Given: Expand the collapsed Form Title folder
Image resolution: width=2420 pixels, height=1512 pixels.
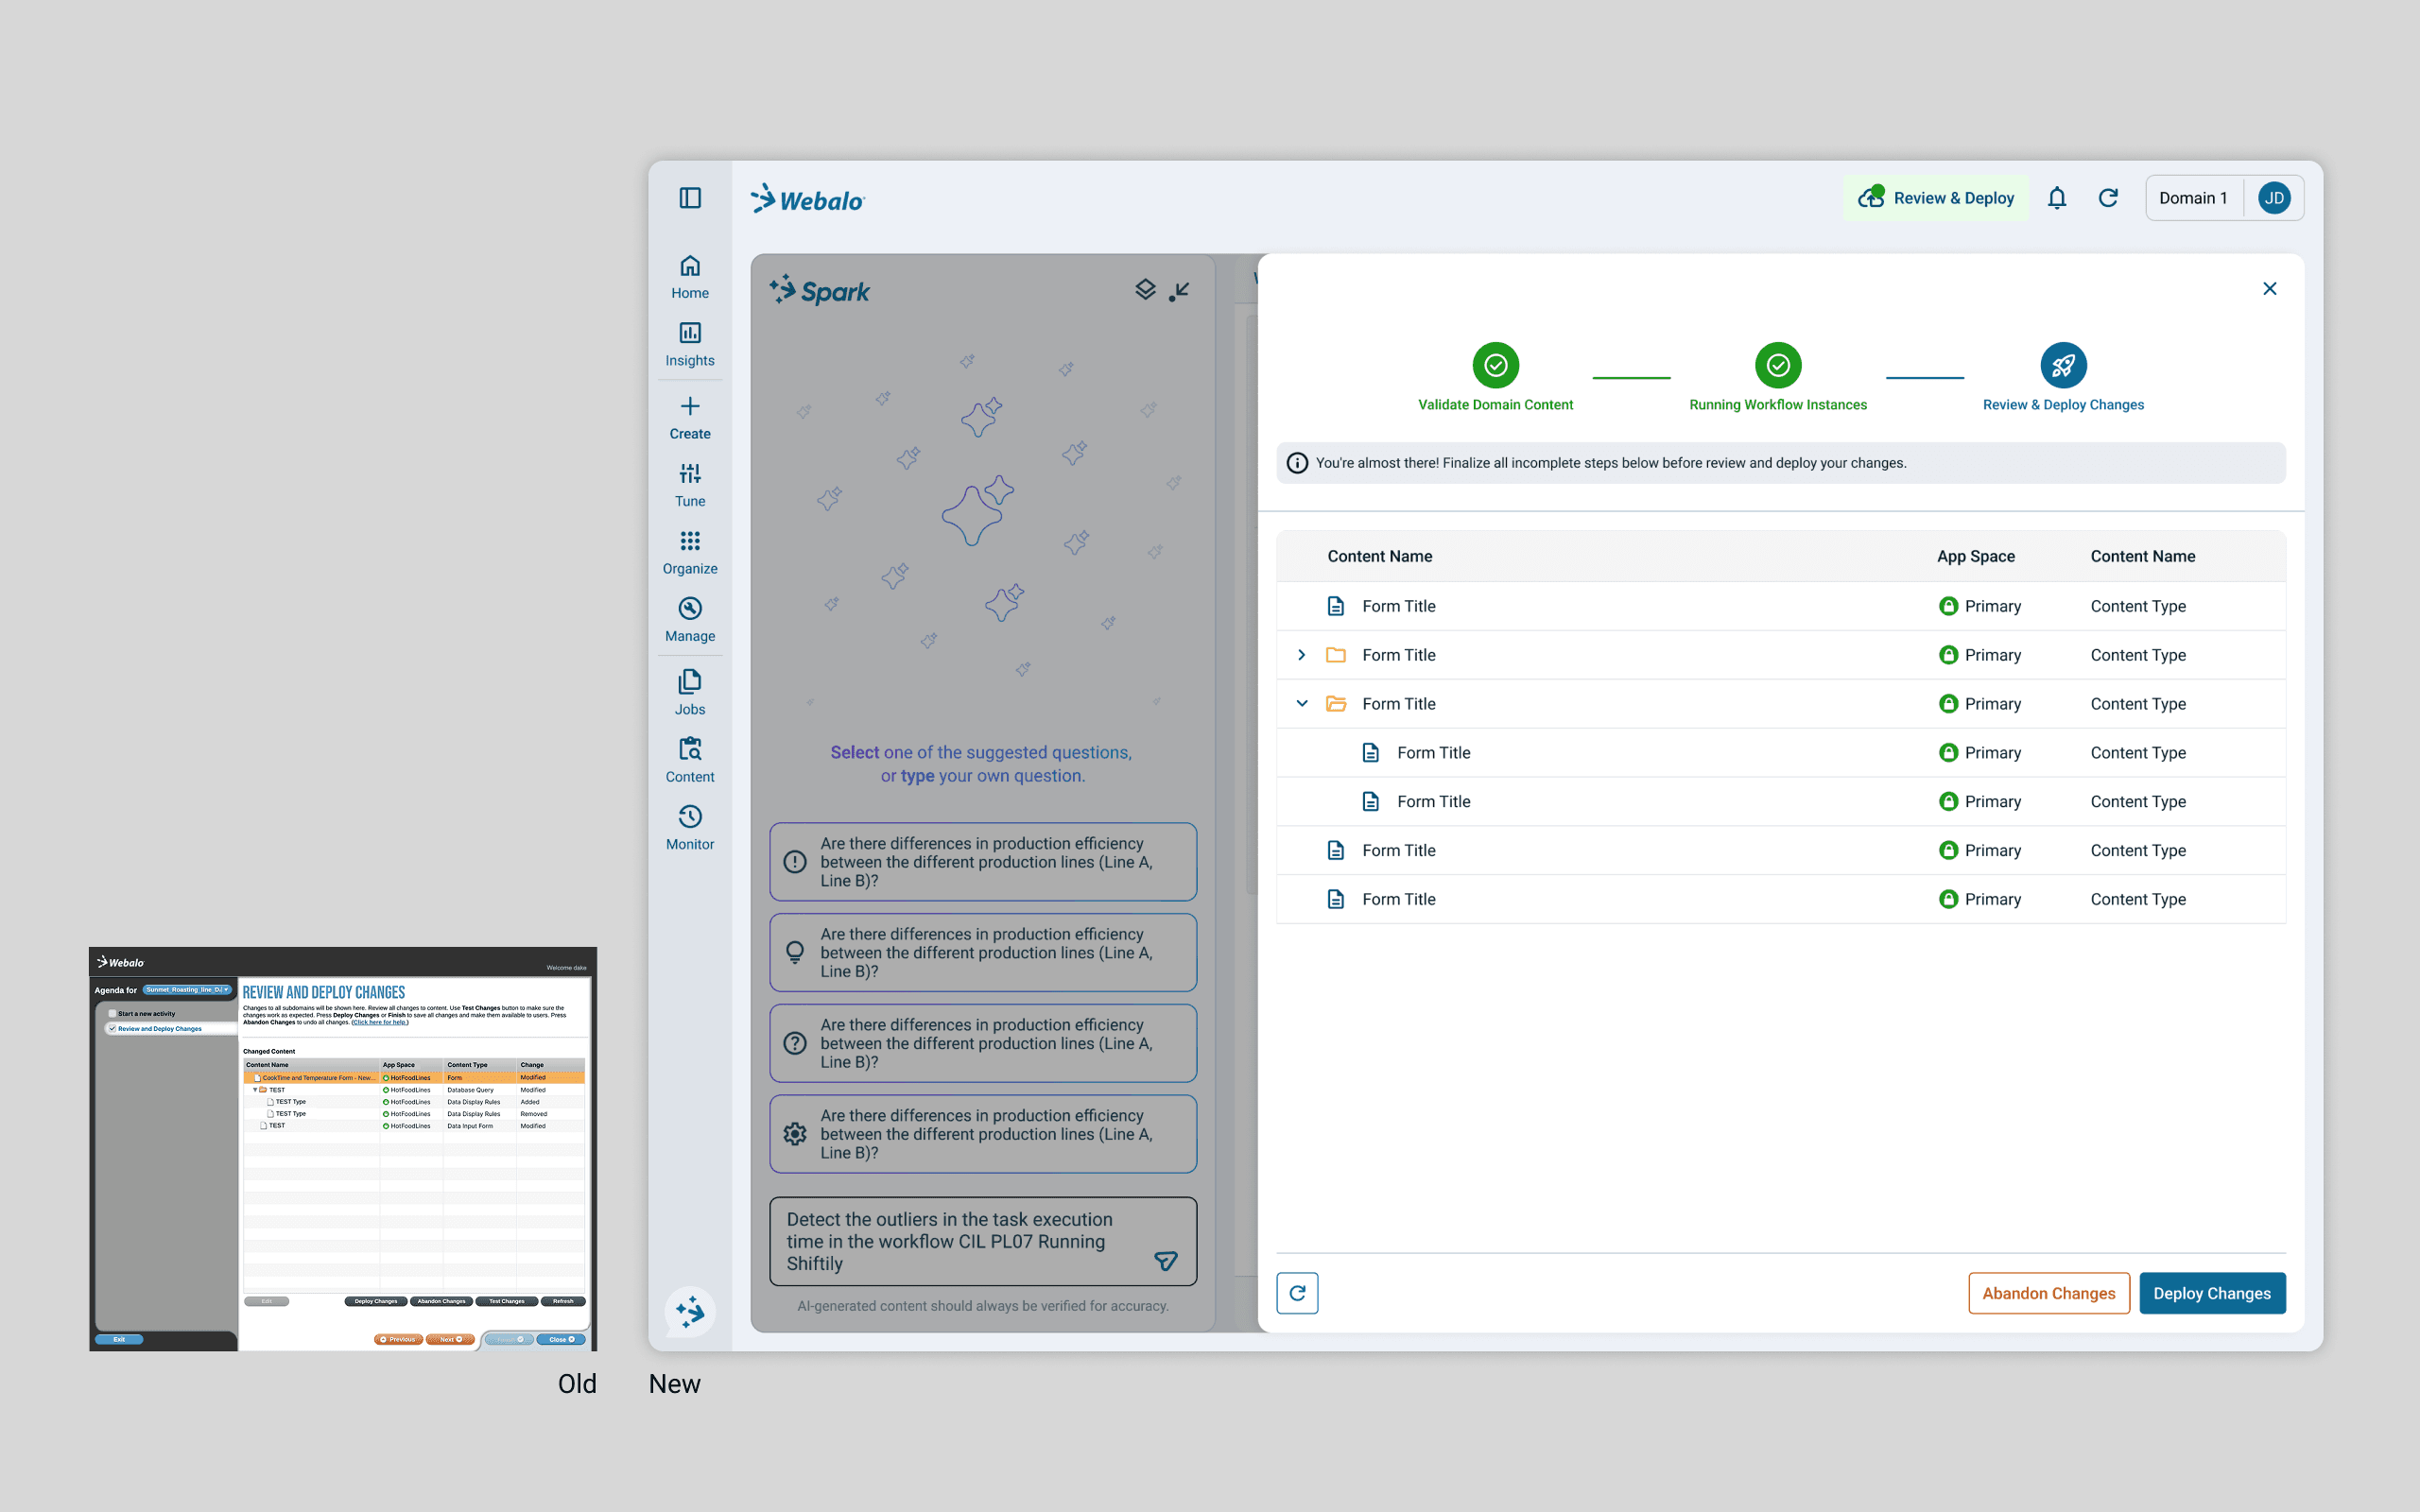Looking at the screenshot, I should pyautogui.click(x=1301, y=655).
